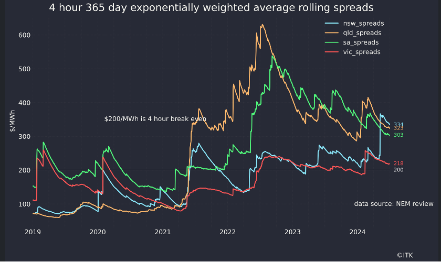Click the green sa_spreads legend line swatch
Image resolution: width=441 pixels, height=262 pixels.
(x=332, y=42)
